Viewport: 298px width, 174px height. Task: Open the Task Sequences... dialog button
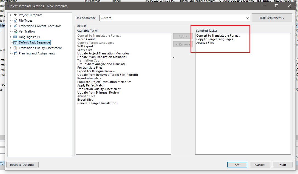(x=271, y=18)
